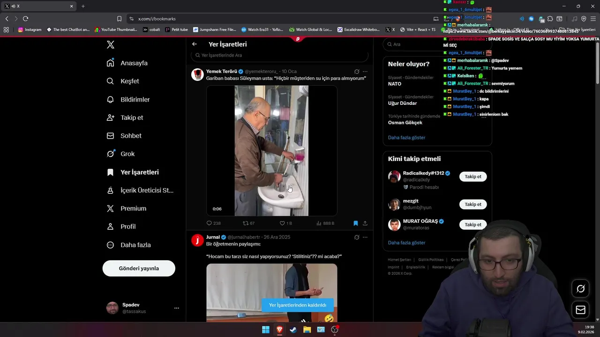This screenshot has width=600, height=337.
Task: Go to Profil in the sidebar
Action: [121, 227]
